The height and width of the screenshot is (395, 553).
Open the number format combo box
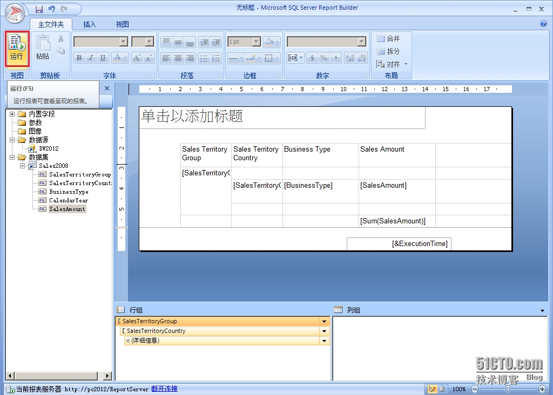click(327, 42)
